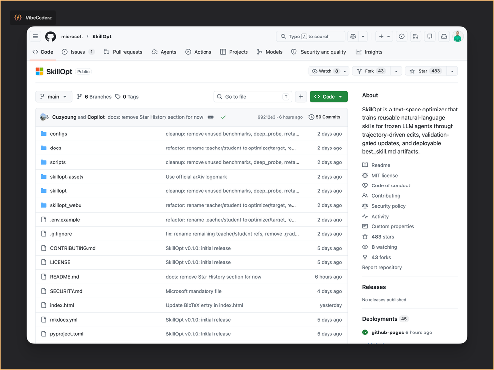Open the Insights tab

[369, 52]
